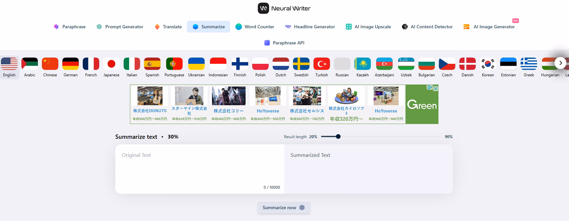Choose the Greek flag
This screenshot has height=221, width=569.
[529, 64]
